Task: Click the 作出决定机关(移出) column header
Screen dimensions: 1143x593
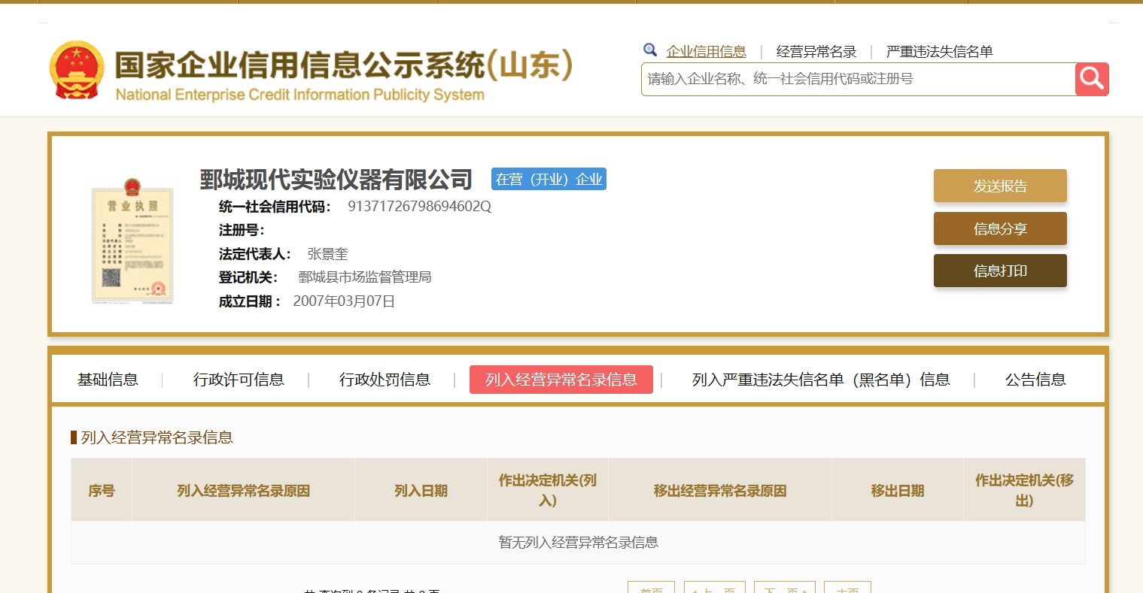Action: coord(1024,491)
